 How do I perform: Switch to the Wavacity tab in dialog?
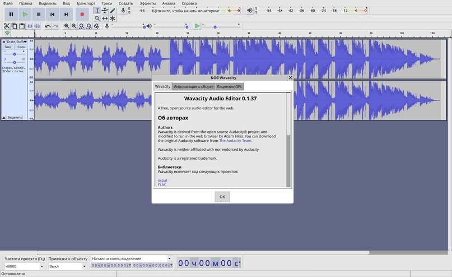point(162,86)
